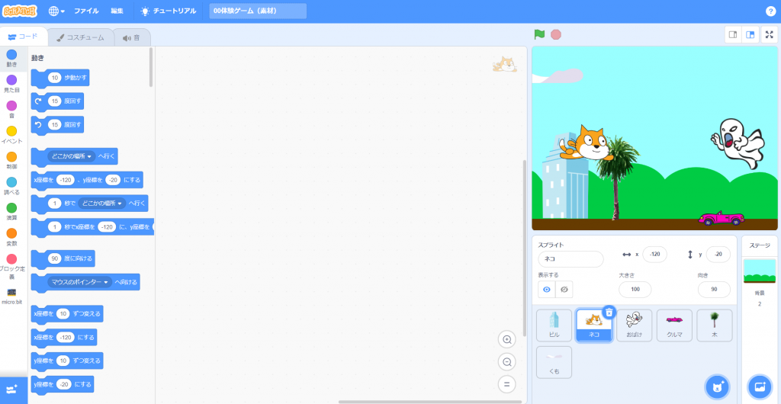Click the block palette vertical scrollbar
This screenshot has height=404, width=781.
coord(151,67)
